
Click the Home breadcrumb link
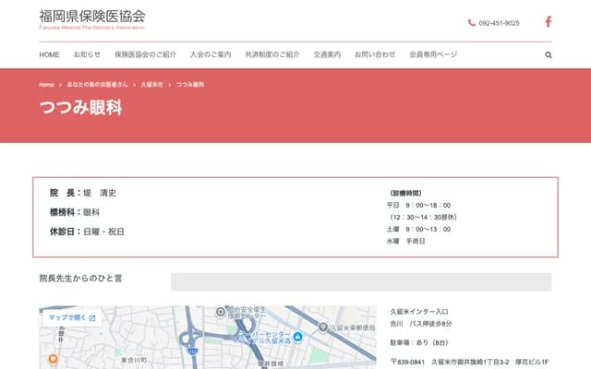[x=46, y=85]
